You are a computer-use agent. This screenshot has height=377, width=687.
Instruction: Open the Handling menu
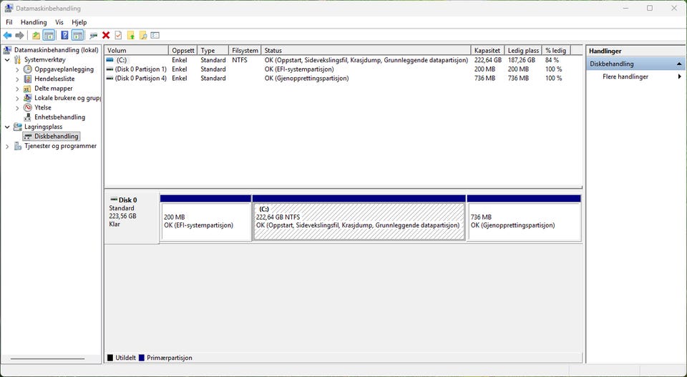34,22
